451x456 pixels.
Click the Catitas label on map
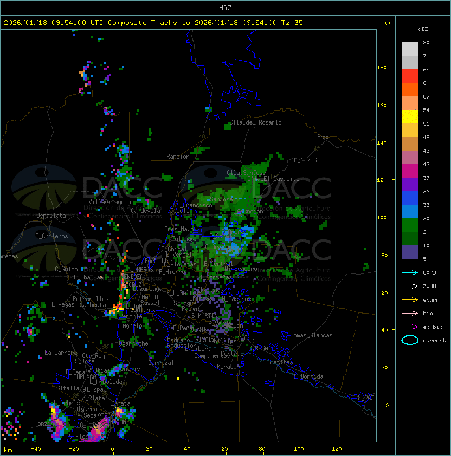coord(281,362)
